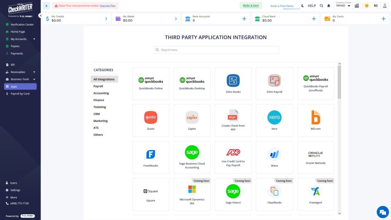Open the QuickBooks Desktop integration card

click(x=192, y=83)
